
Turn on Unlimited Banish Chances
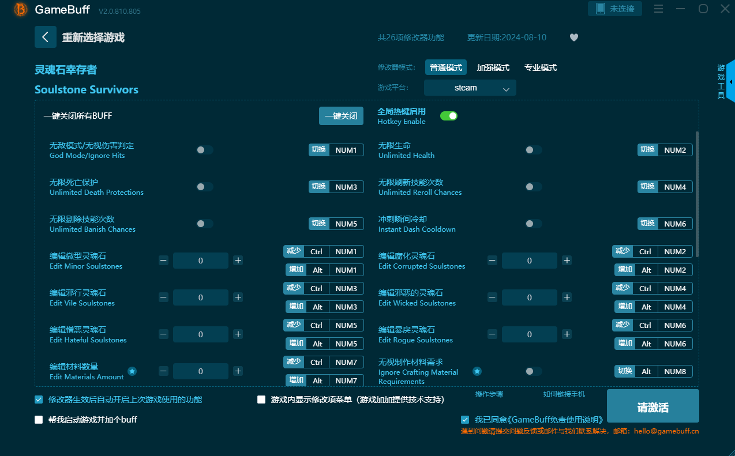205,224
